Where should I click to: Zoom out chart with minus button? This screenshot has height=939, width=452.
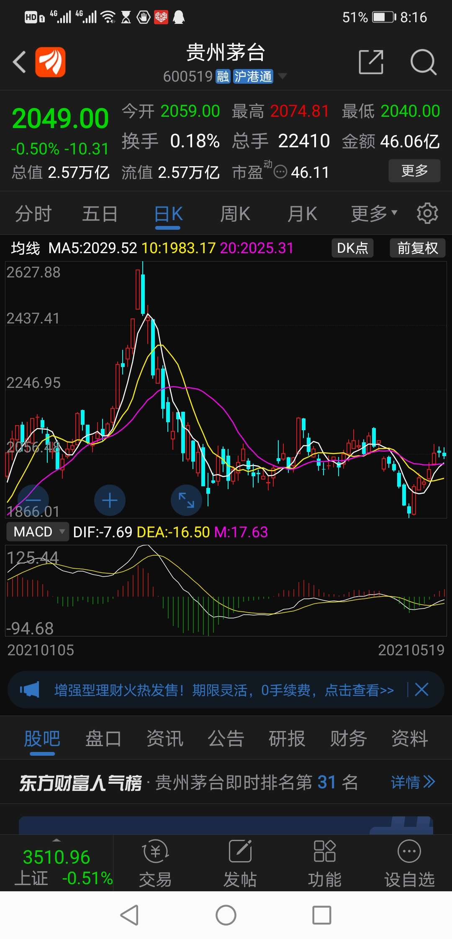[x=33, y=500]
